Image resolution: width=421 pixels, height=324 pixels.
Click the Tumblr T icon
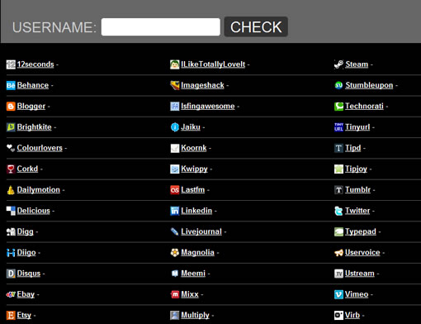coord(338,190)
